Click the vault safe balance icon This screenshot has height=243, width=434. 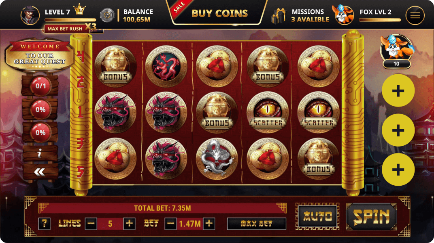[107, 15]
